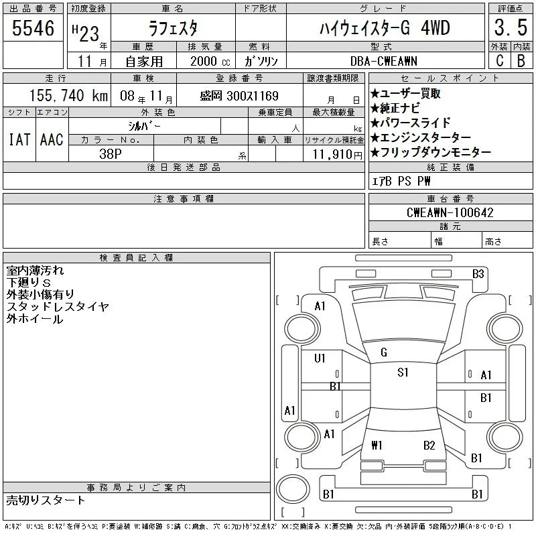
Task: Click the air conditioner value AAC
Action: pos(52,139)
